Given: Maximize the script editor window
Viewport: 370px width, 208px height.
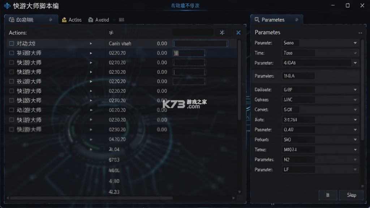Looking at the screenshot, I should pyautogui.click(x=348, y=5).
